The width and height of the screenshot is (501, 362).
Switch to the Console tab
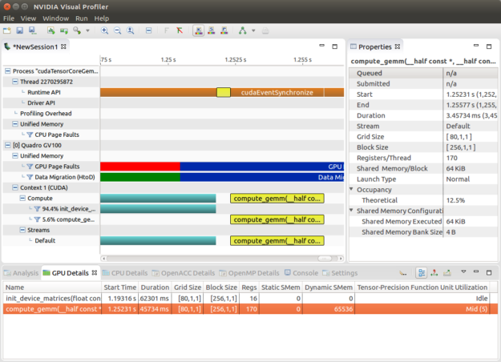301,273
